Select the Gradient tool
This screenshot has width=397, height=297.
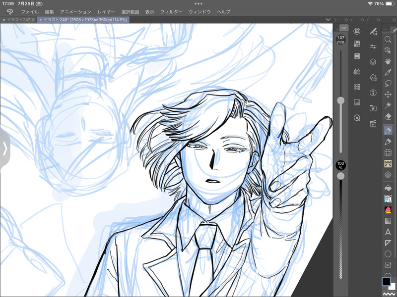pos(388,221)
